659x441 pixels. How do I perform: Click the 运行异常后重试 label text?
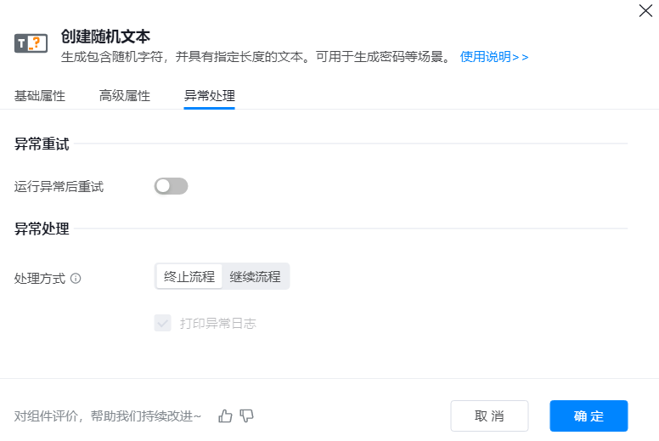point(59,186)
